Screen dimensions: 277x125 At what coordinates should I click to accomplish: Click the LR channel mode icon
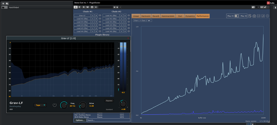pos(263,16)
